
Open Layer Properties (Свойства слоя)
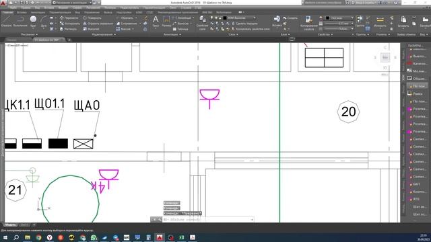[x=202, y=22]
